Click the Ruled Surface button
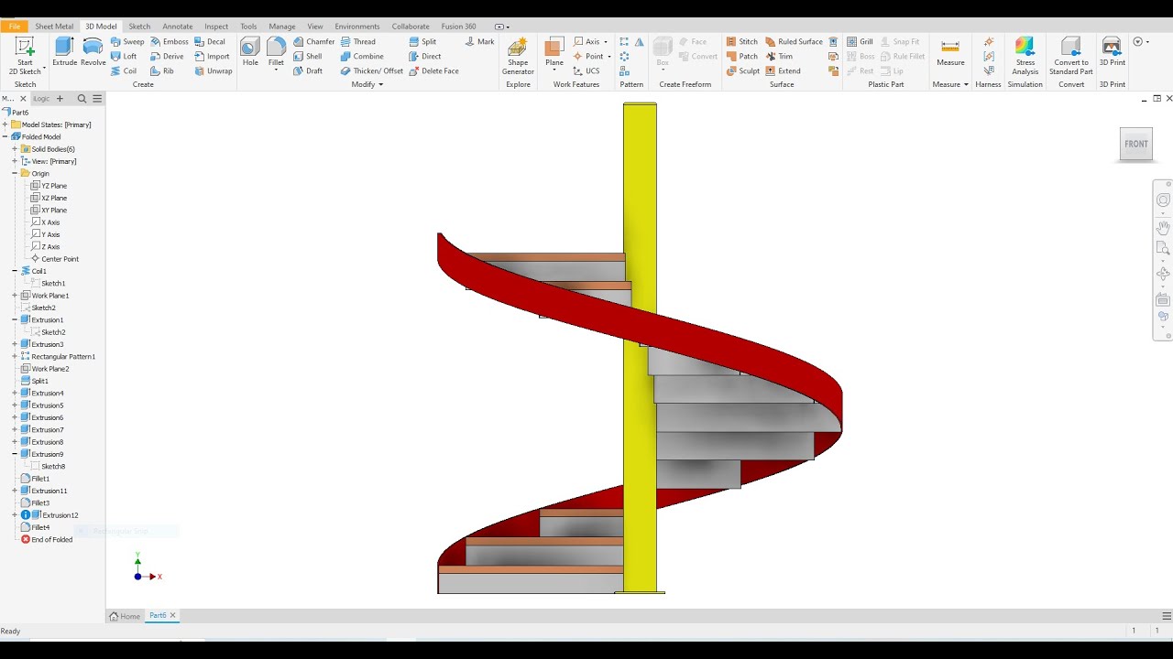 [x=794, y=41]
